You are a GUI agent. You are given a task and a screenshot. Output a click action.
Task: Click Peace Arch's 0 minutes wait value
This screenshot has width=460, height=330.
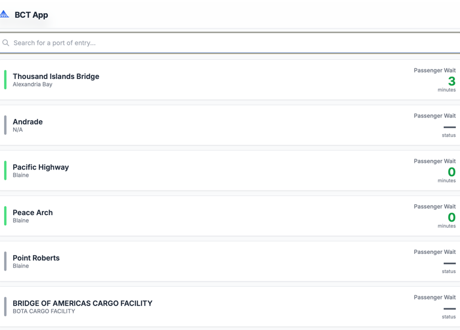(451, 217)
